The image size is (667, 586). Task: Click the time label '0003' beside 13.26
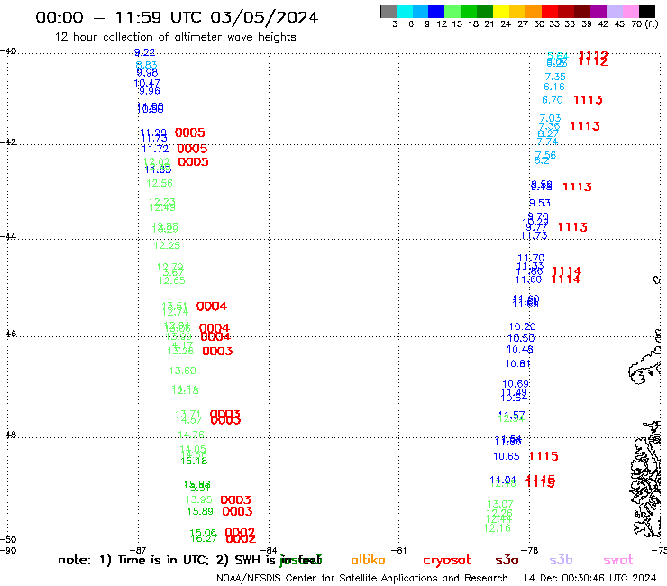point(217,351)
